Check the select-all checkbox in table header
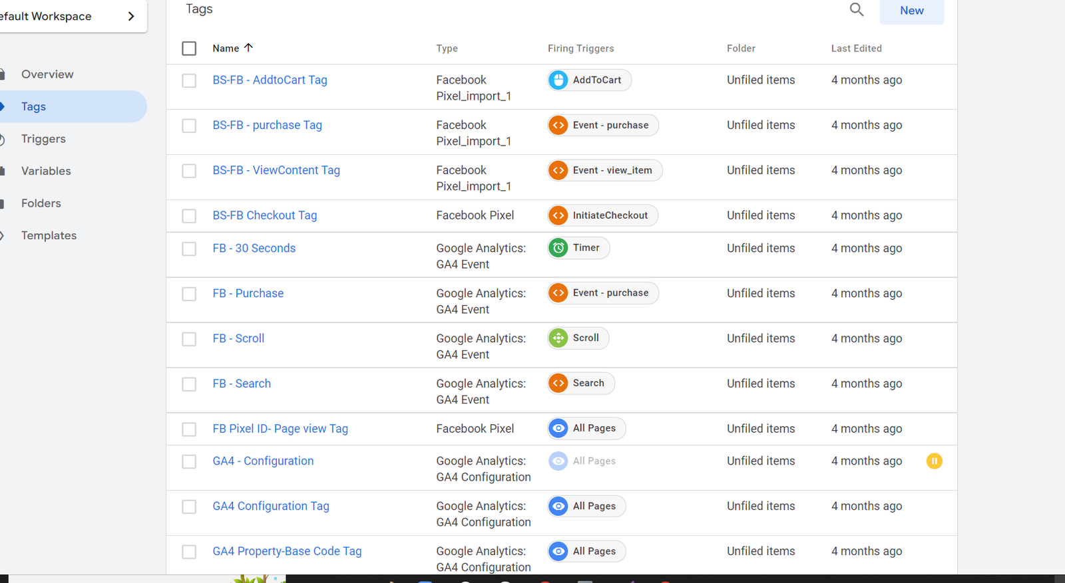 click(189, 49)
